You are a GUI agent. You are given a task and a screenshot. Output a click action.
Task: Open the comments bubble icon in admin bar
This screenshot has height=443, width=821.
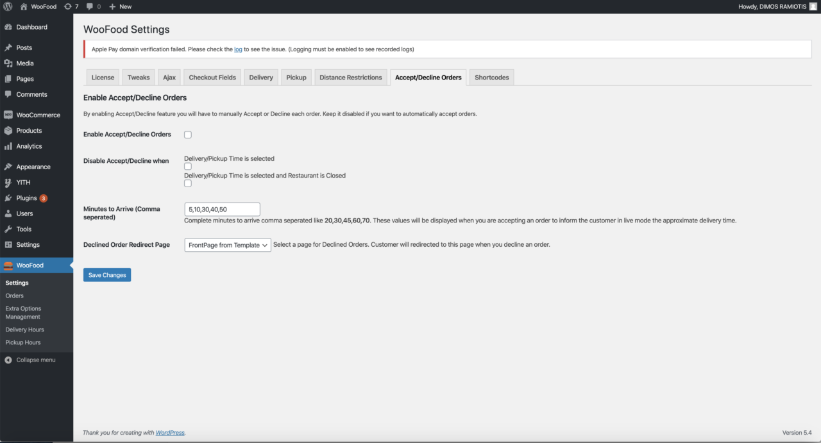pyautogui.click(x=90, y=6)
